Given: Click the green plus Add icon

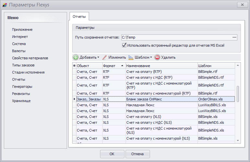Looking at the screenshot, I should (x=76, y=57).
